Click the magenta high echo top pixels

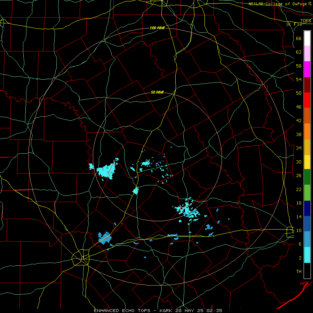tap(157, 163)
